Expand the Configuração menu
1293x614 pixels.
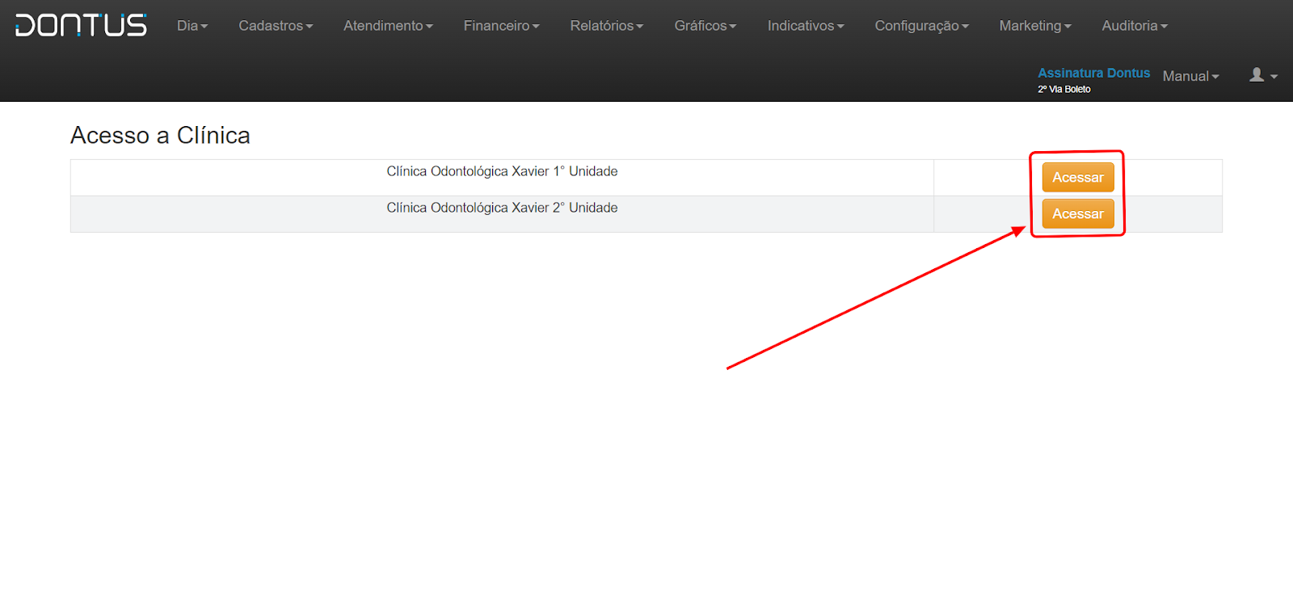click(921, 26)
